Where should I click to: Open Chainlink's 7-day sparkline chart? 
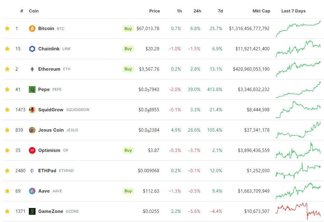pos(298,49)
